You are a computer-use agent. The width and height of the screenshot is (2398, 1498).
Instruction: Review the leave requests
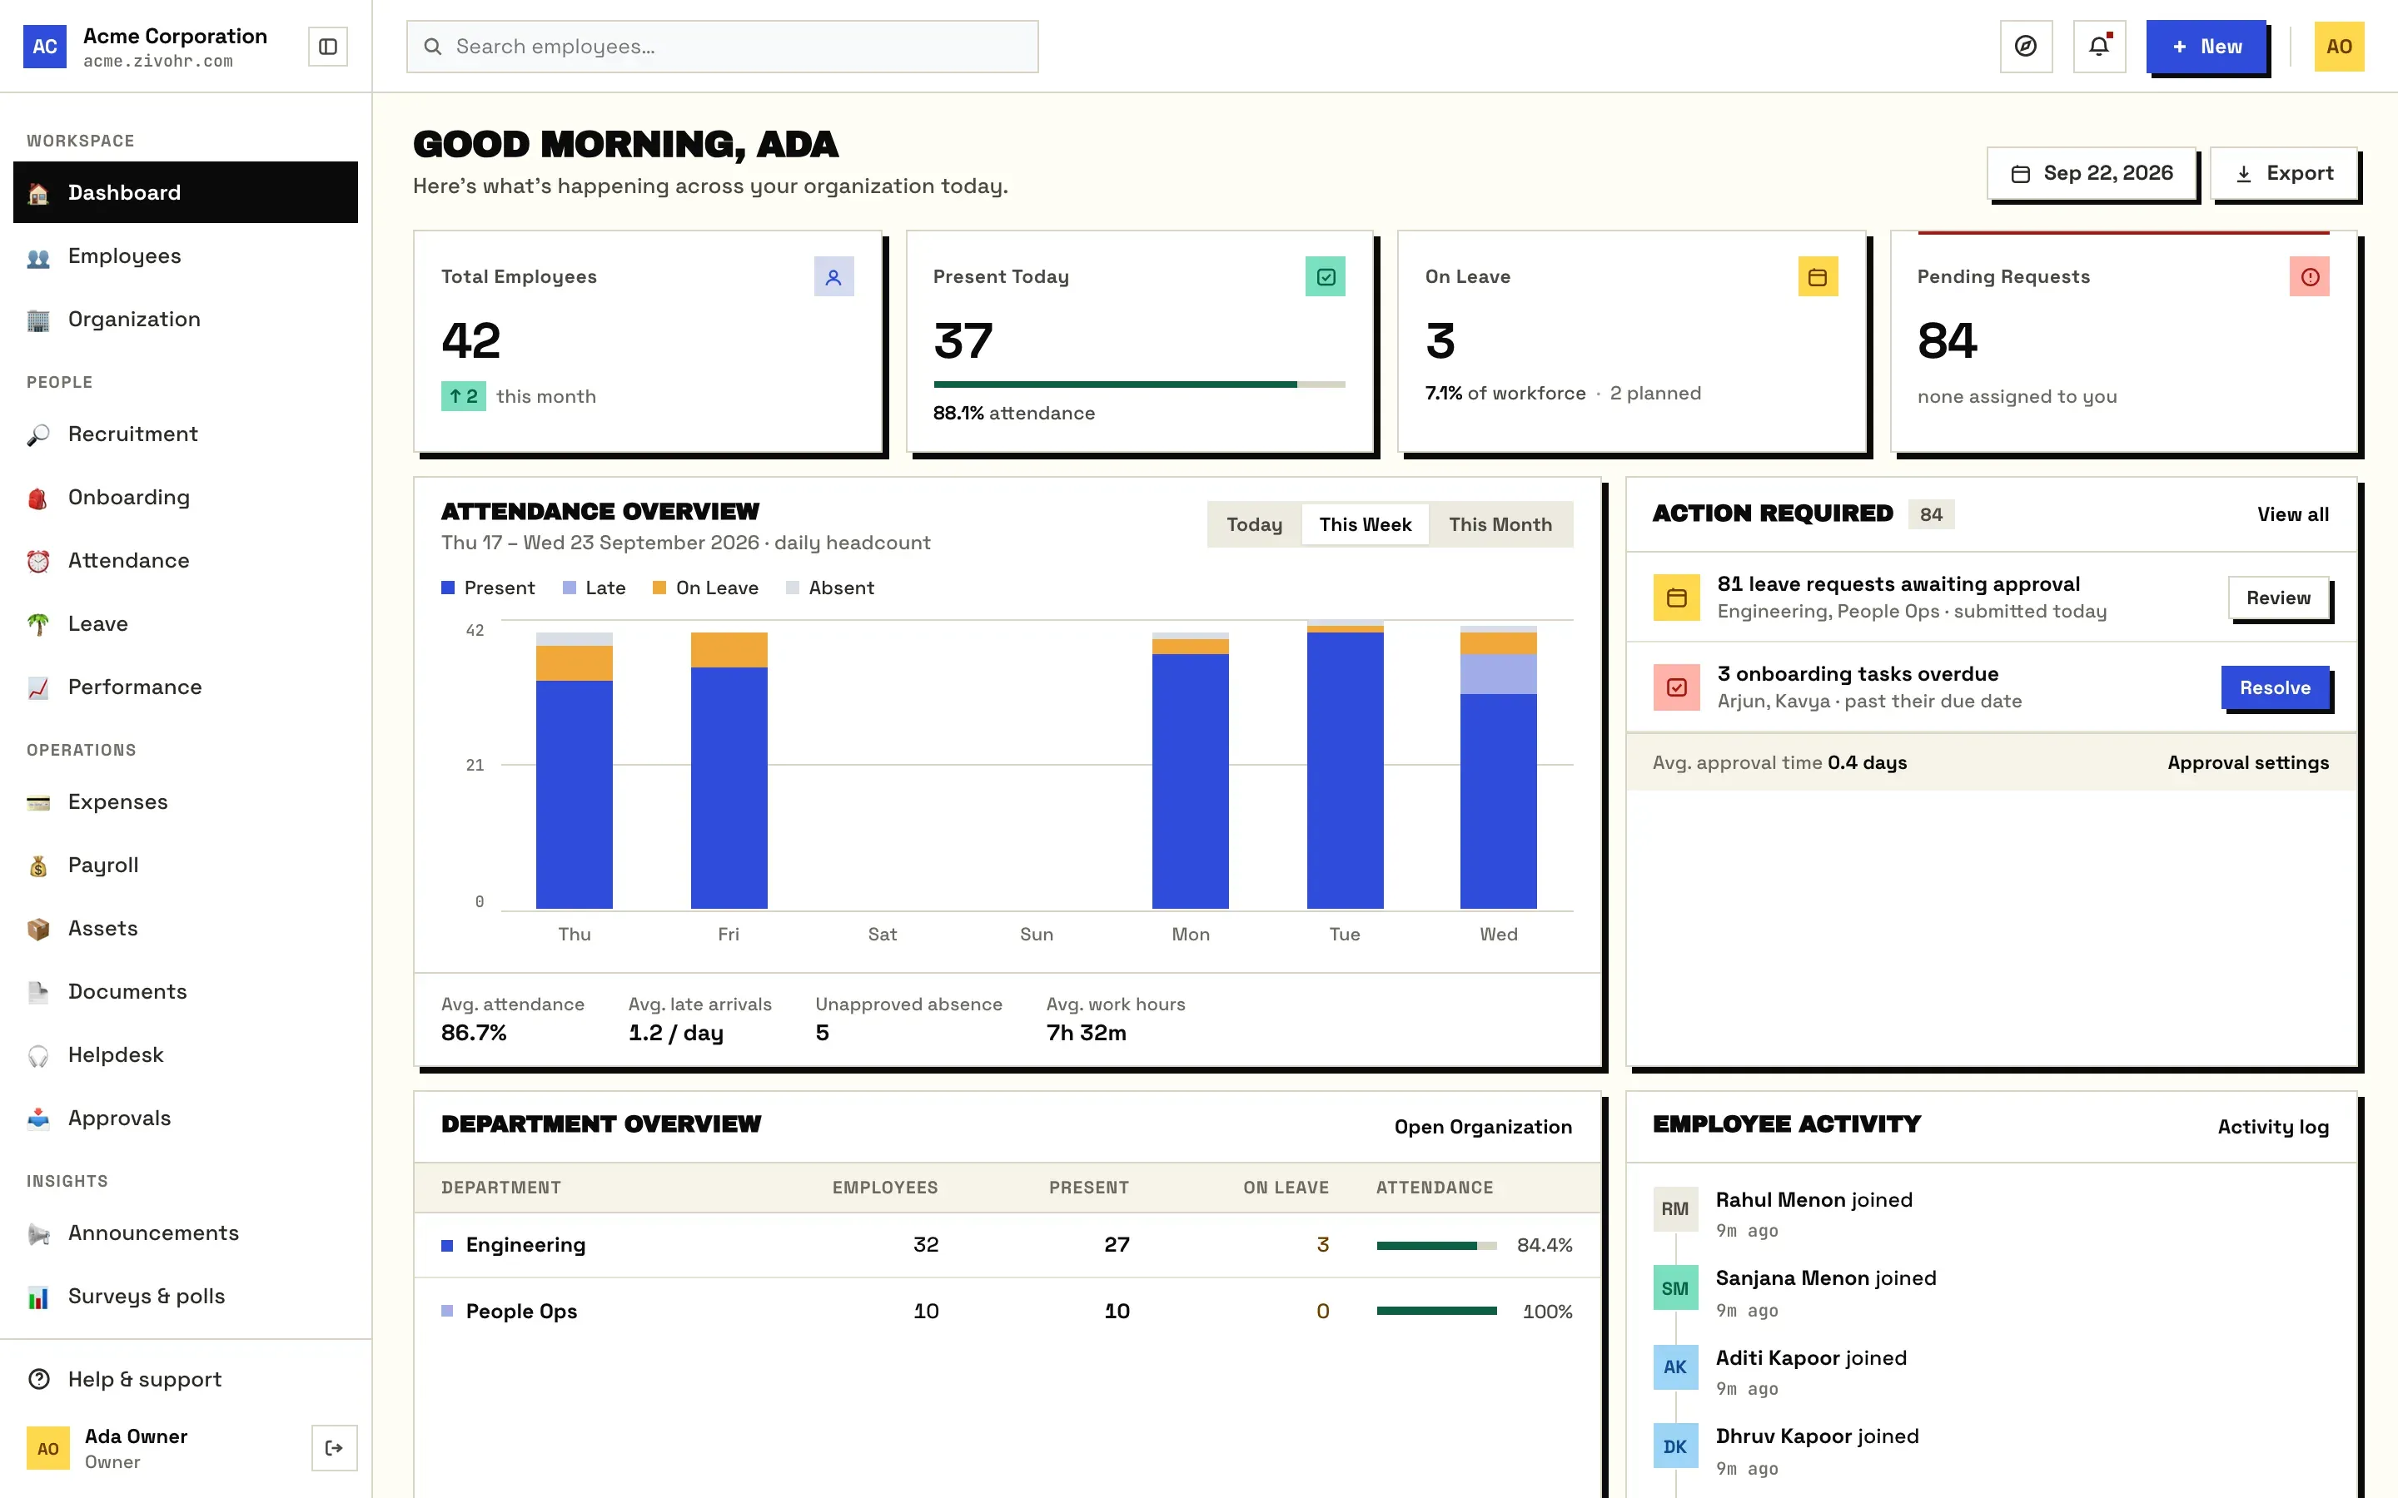click(2278, 598)
